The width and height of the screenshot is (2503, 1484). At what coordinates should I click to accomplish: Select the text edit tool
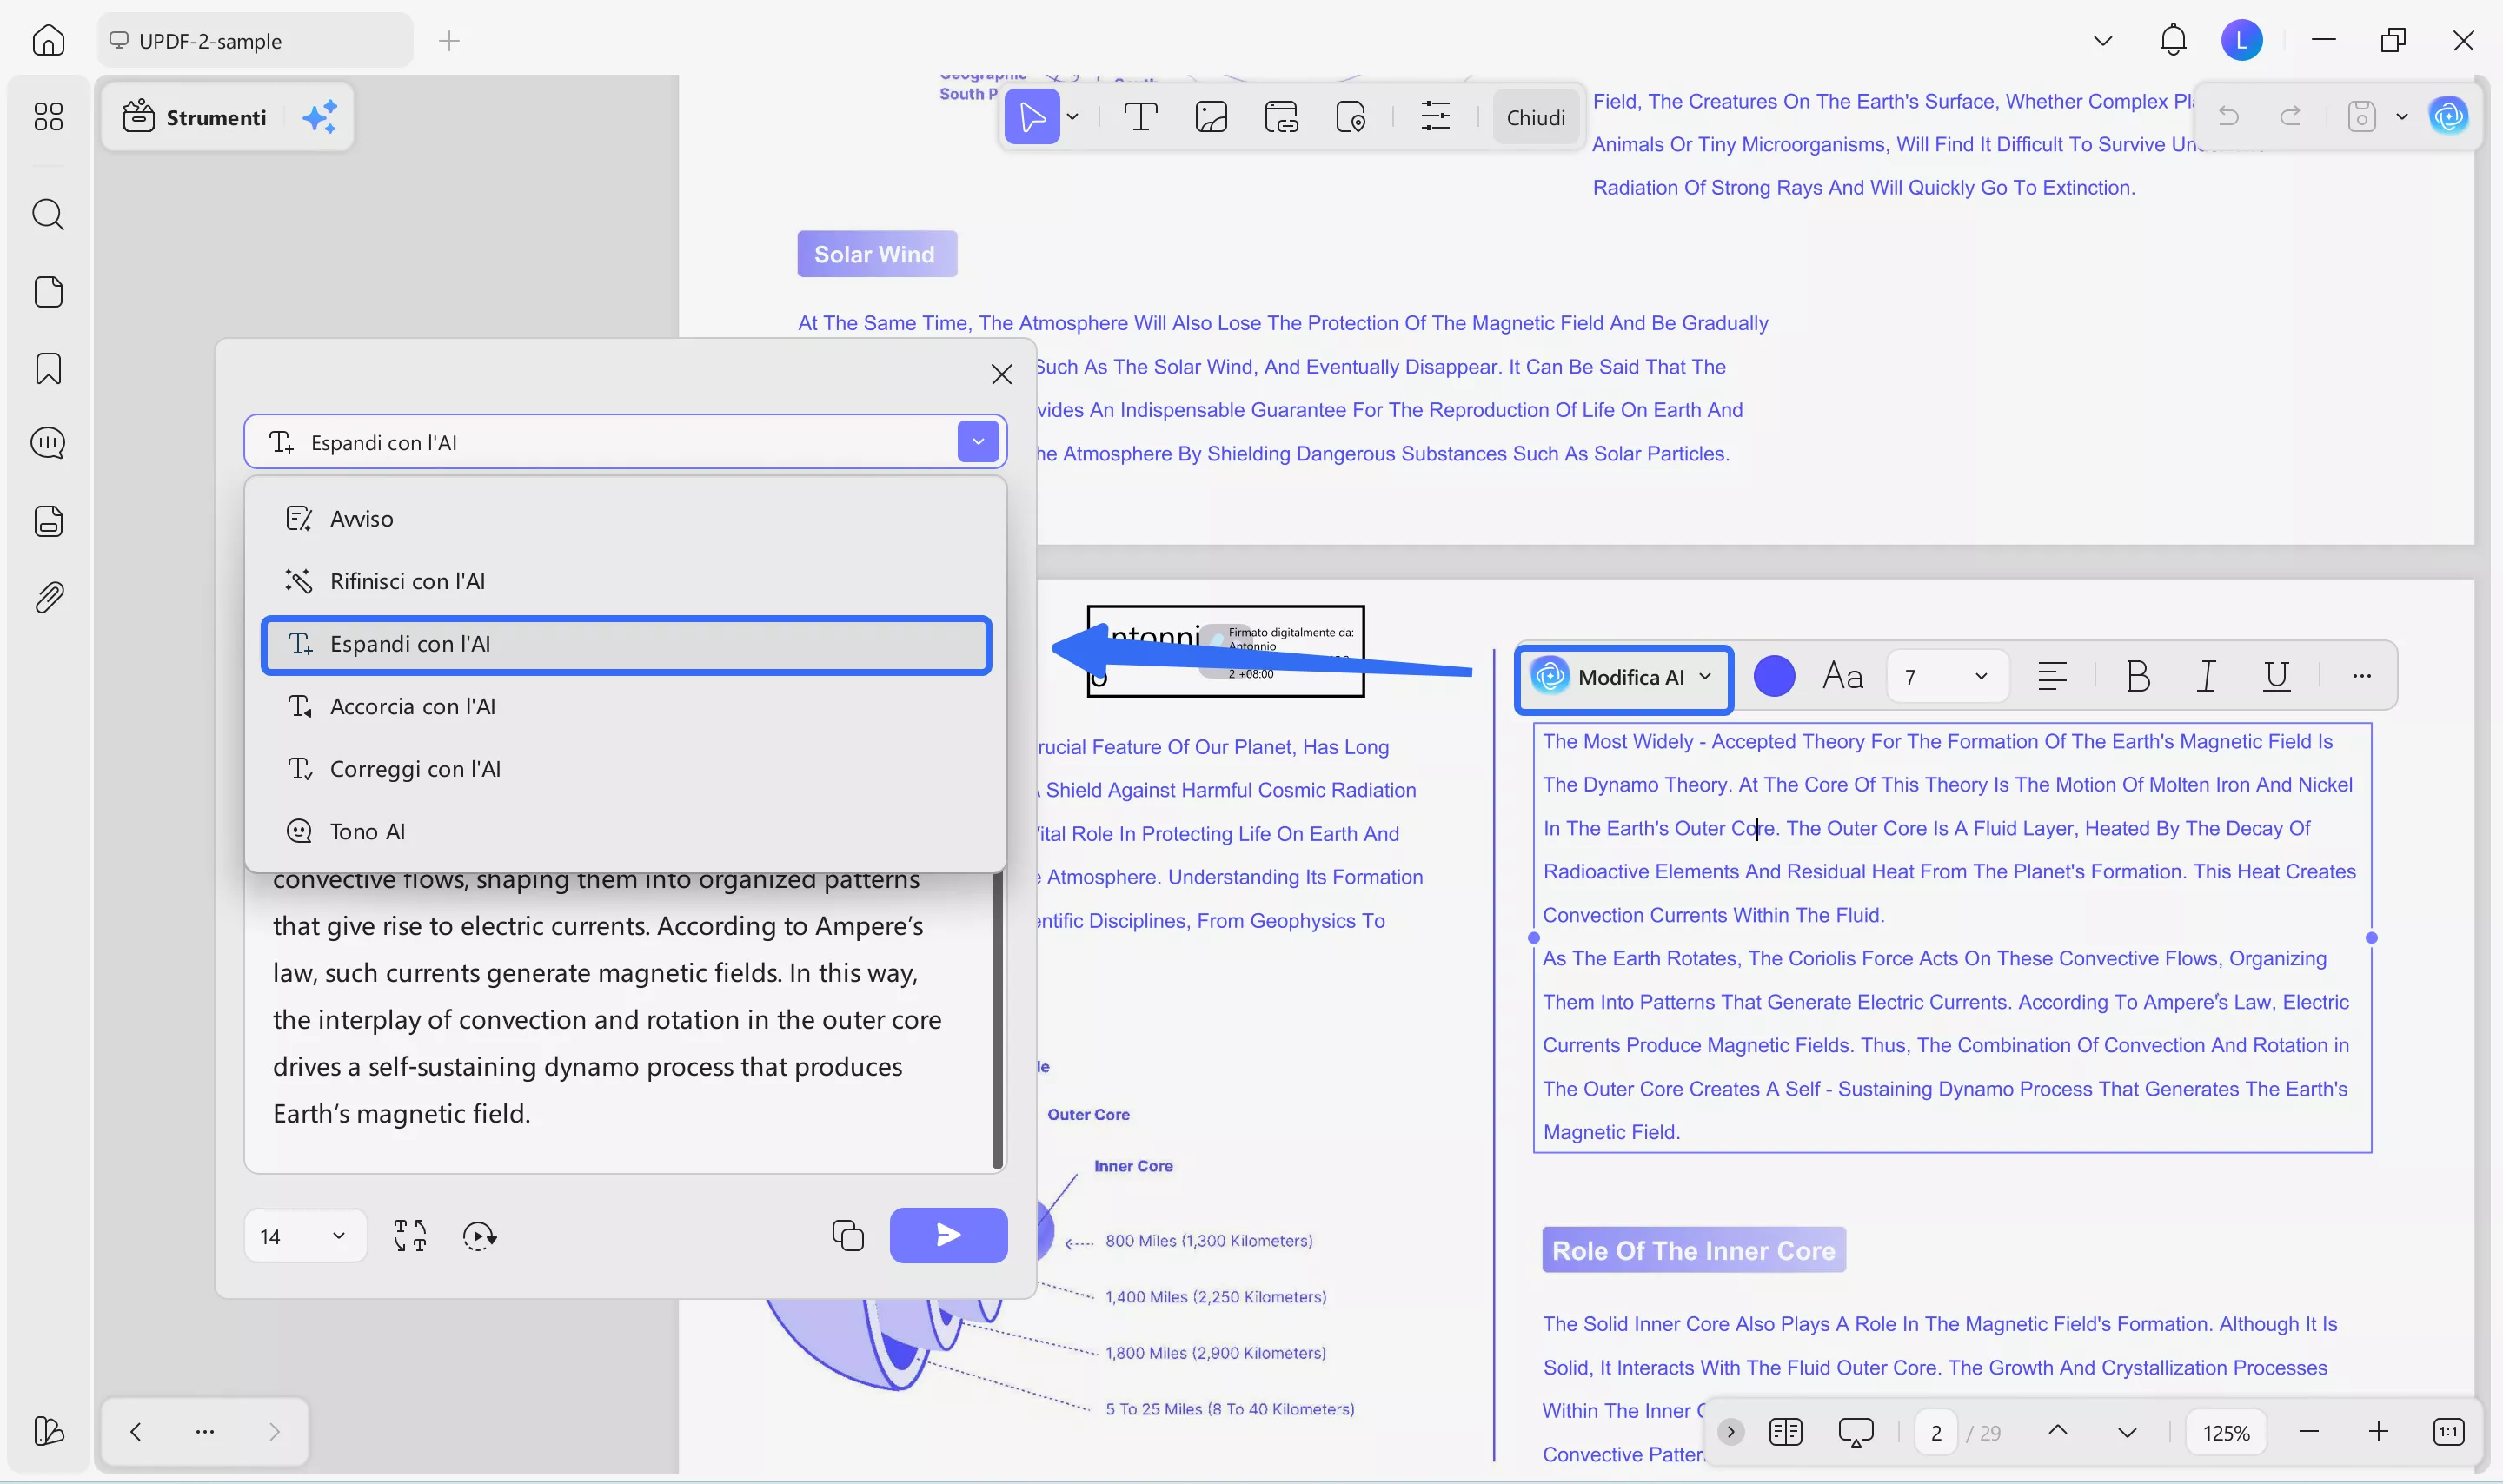coord(1140,117)
